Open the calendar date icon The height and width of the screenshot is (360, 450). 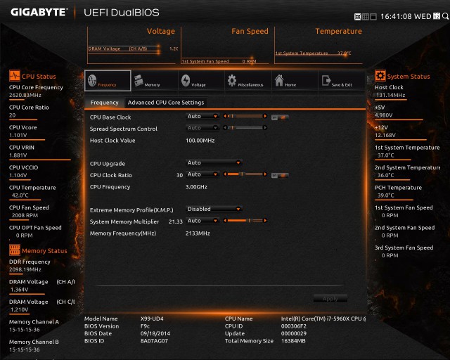(x=437, y=16)
